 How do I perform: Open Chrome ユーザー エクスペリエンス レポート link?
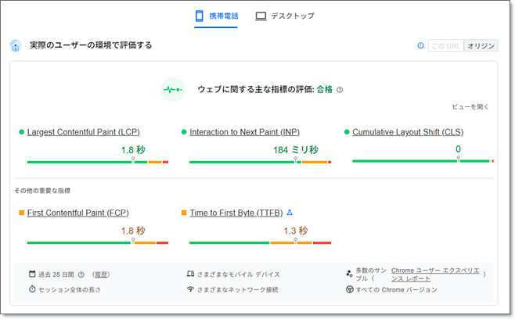pos(435,274)
